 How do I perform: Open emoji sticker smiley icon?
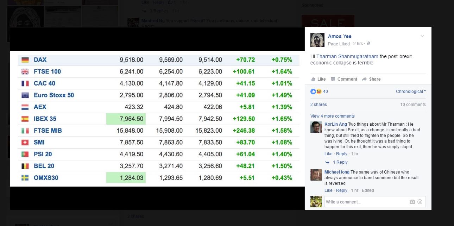[420, 202]
